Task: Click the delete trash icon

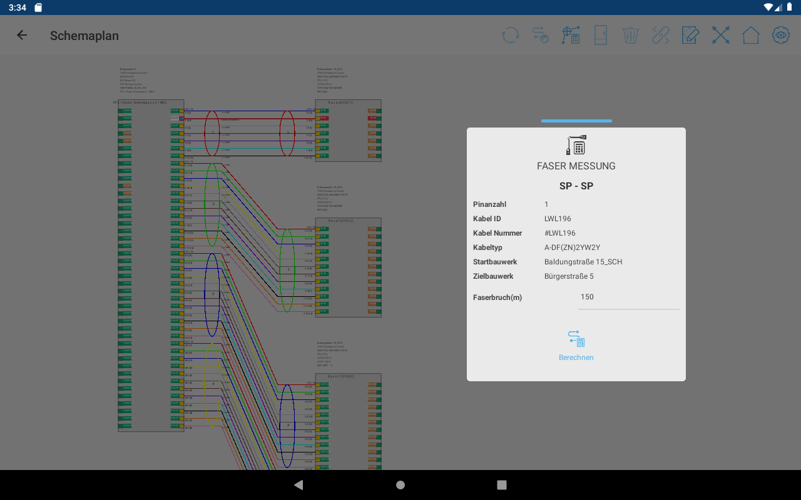Action: [630, 36]
